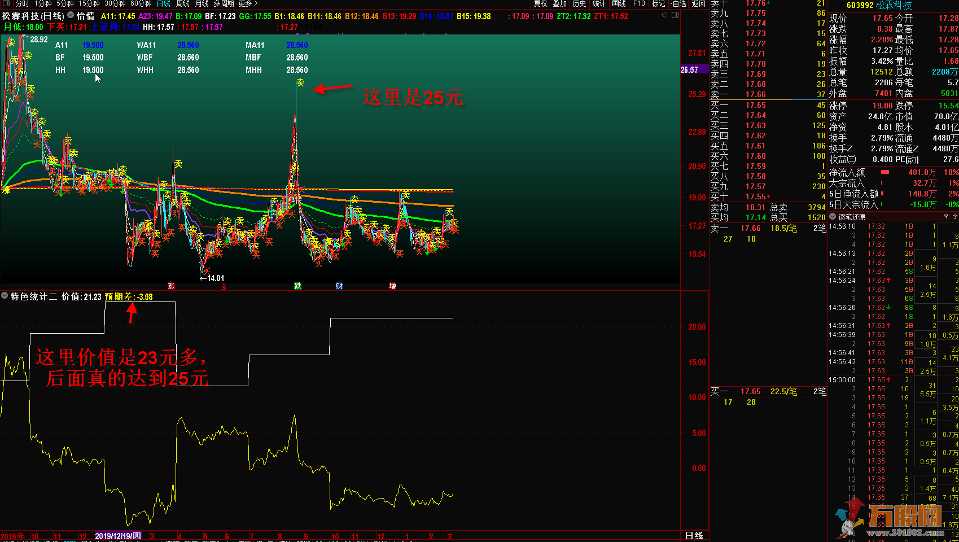Click the 统计 statistics button

tap(599, 3)
